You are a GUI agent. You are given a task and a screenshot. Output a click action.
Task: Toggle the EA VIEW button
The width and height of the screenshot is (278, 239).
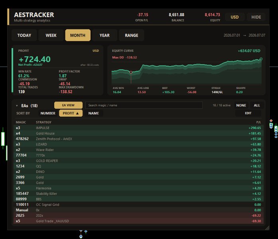coord(68,105)
